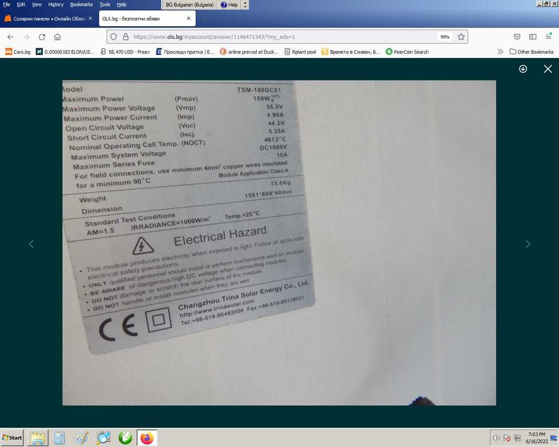The width and height of the screenshot is (559, 447).
Task: Open the Cars.bg bookmark
Action: (18, 52)
